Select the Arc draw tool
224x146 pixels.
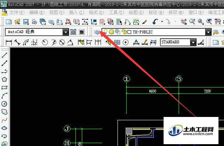[x=4, y=96]
